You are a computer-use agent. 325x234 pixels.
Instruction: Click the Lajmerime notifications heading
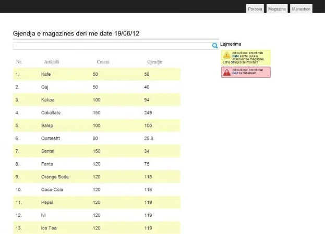[x=231, y=44]
